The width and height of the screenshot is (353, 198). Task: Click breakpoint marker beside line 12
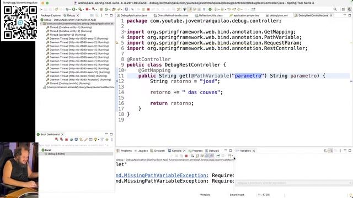coord(117,81)
